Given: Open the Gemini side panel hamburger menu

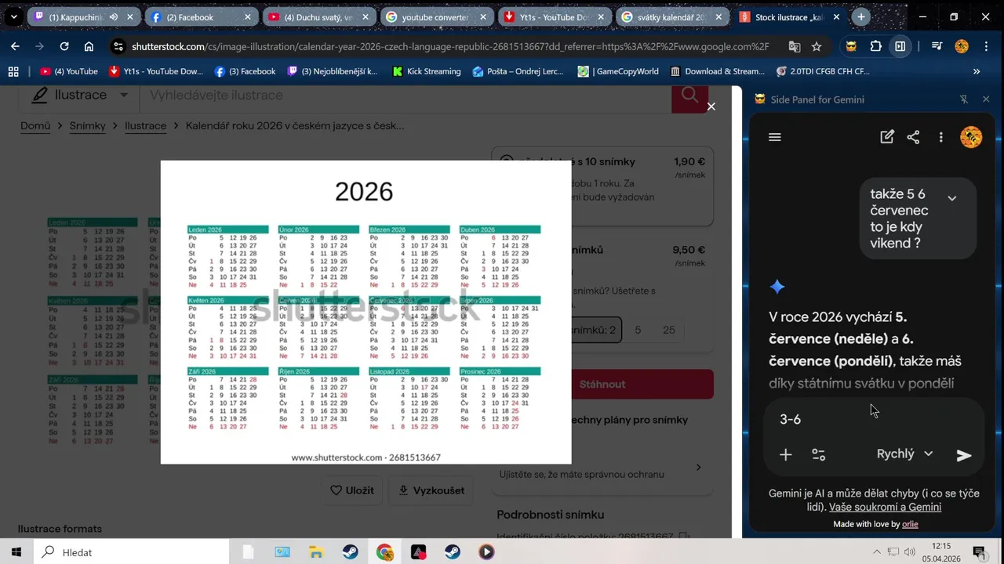Looking at the screenshot, I should (775, 137).
